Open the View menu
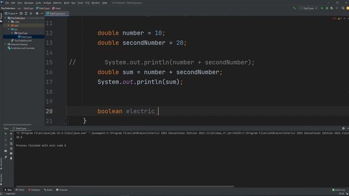 [20, 3]
